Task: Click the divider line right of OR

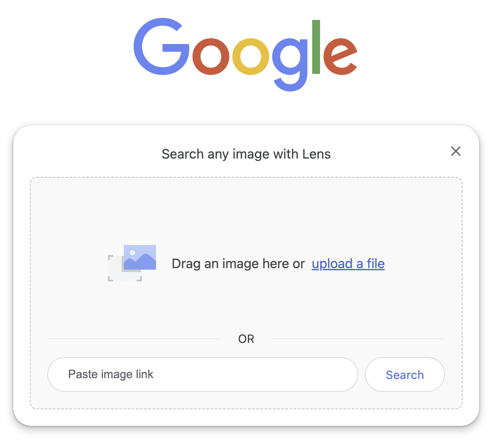Action: (358, 339)
